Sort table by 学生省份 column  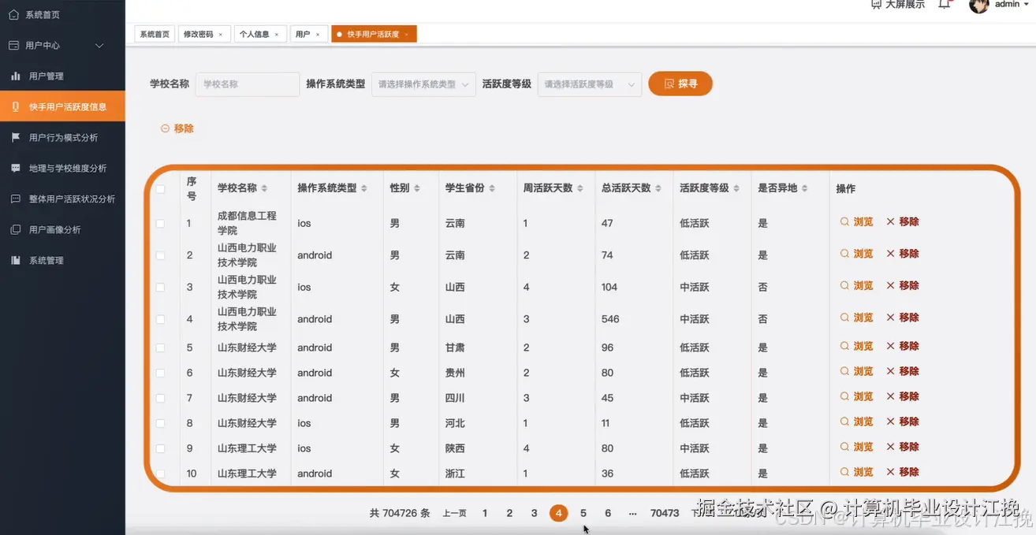[491, 188]
